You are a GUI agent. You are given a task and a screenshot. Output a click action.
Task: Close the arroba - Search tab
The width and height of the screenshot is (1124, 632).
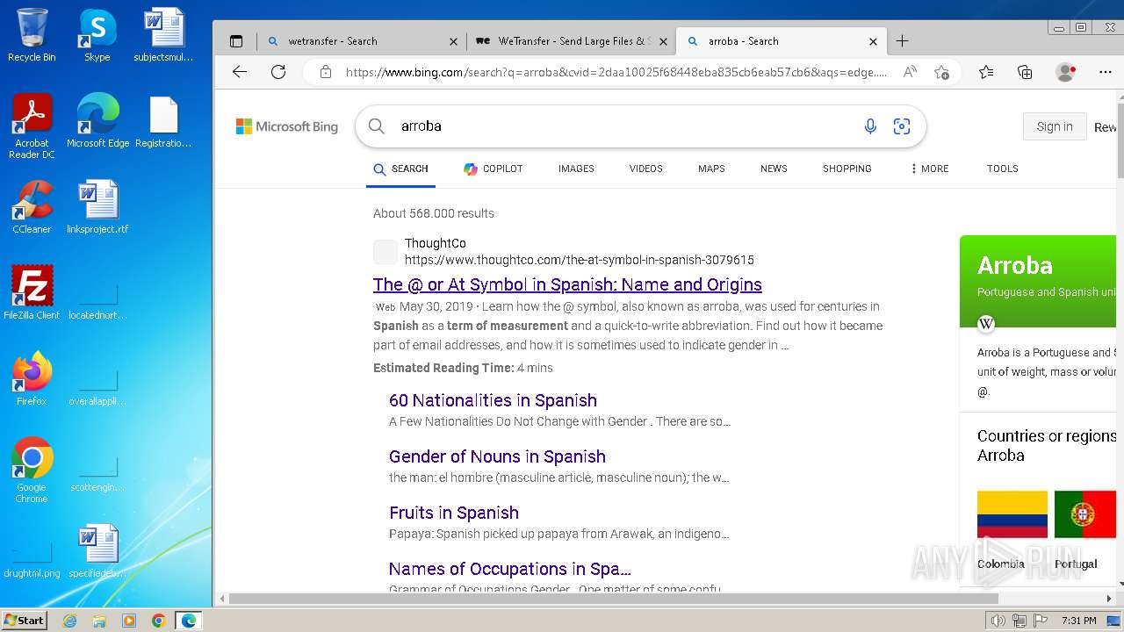coord(873,41)
